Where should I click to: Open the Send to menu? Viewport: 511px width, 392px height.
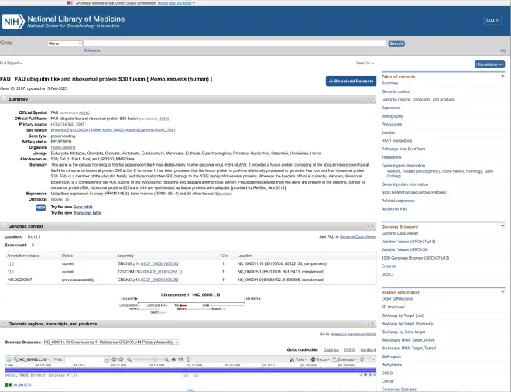365,63
